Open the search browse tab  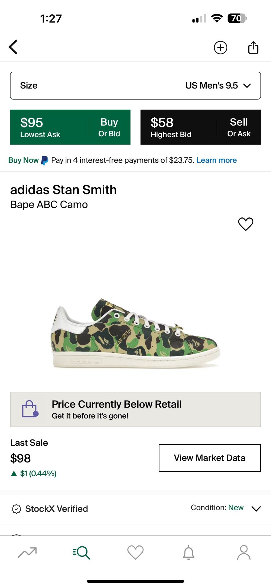click(81, 552)
